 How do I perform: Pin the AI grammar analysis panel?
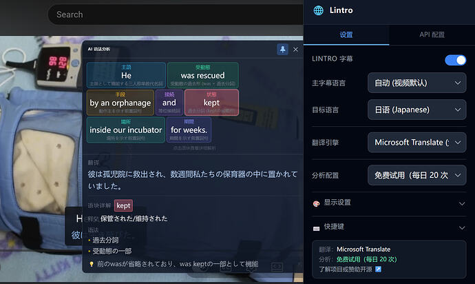click(282, 49)
